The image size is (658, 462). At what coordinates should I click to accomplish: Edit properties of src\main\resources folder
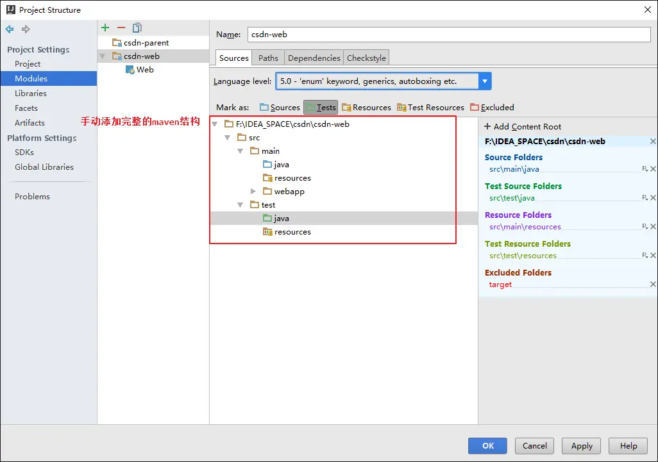(645, 226)
